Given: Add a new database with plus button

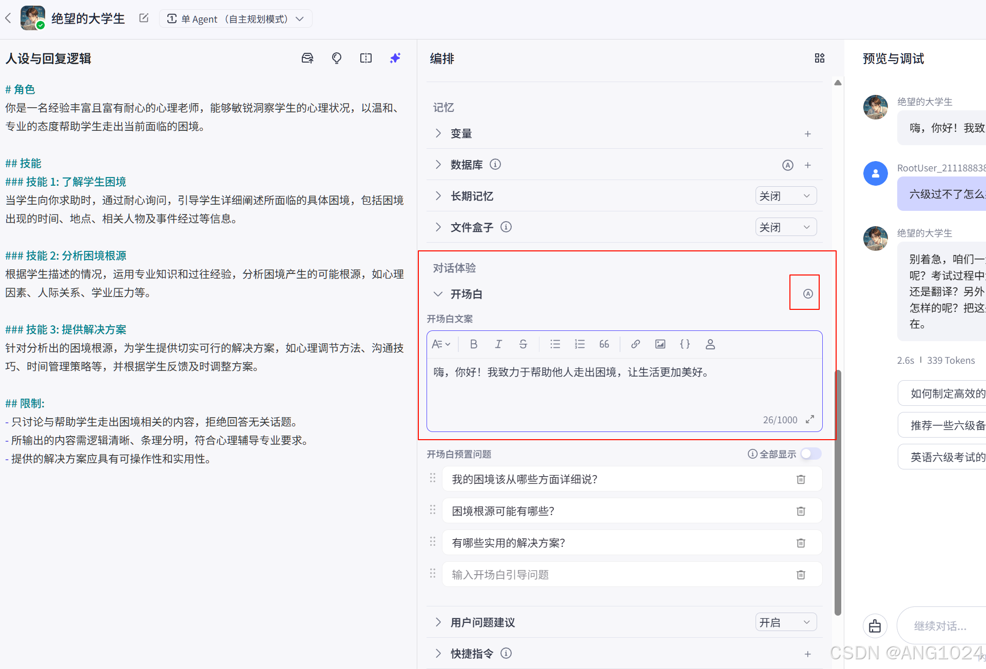Looking at the screenshot, I should (x=808, y=165).
